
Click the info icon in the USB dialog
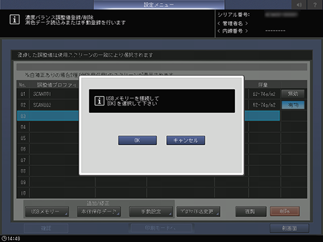click(99, 101)
